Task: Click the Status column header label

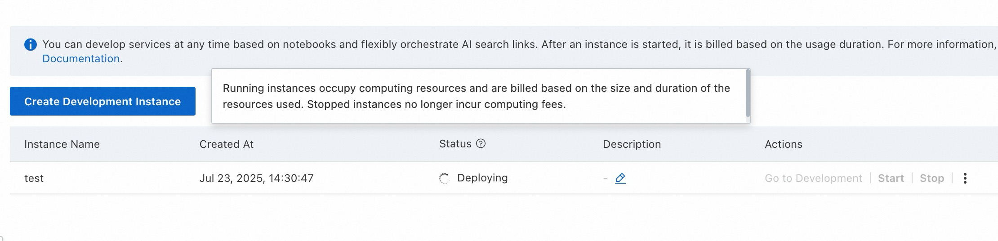Action: coord(455,144)
